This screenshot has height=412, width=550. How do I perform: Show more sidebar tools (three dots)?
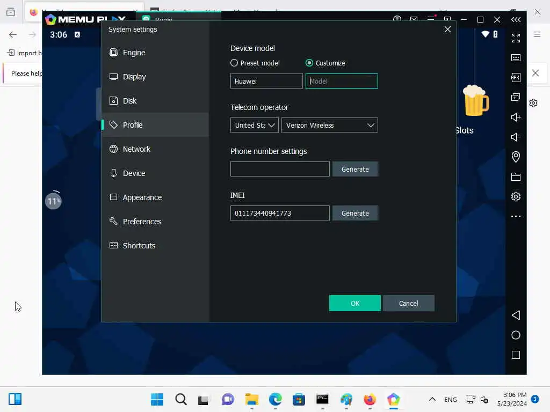516,217
